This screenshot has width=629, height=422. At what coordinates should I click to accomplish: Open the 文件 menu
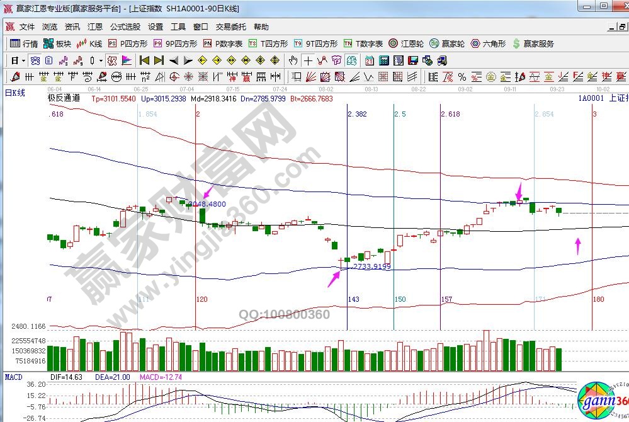27,27
